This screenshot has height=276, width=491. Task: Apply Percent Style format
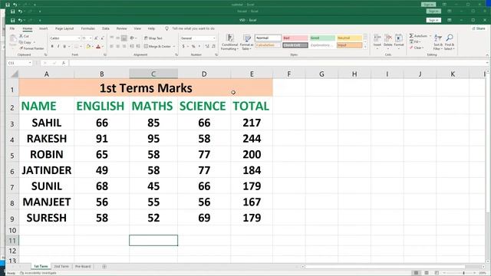tap(193, 46)
